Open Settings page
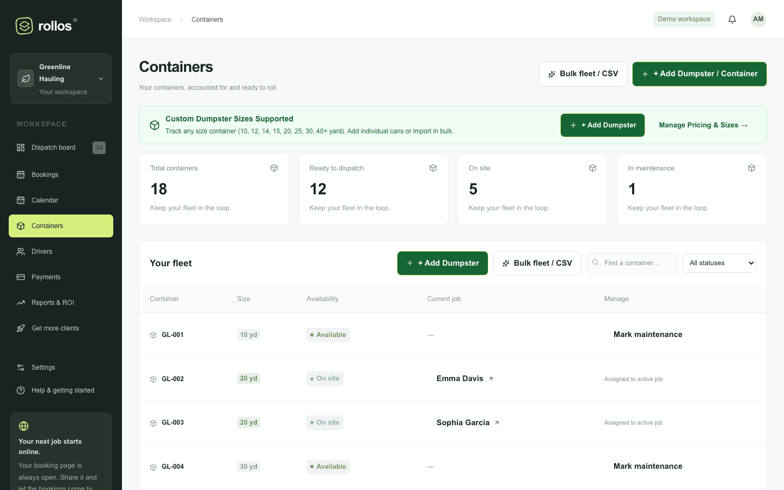 pos(61,367)
